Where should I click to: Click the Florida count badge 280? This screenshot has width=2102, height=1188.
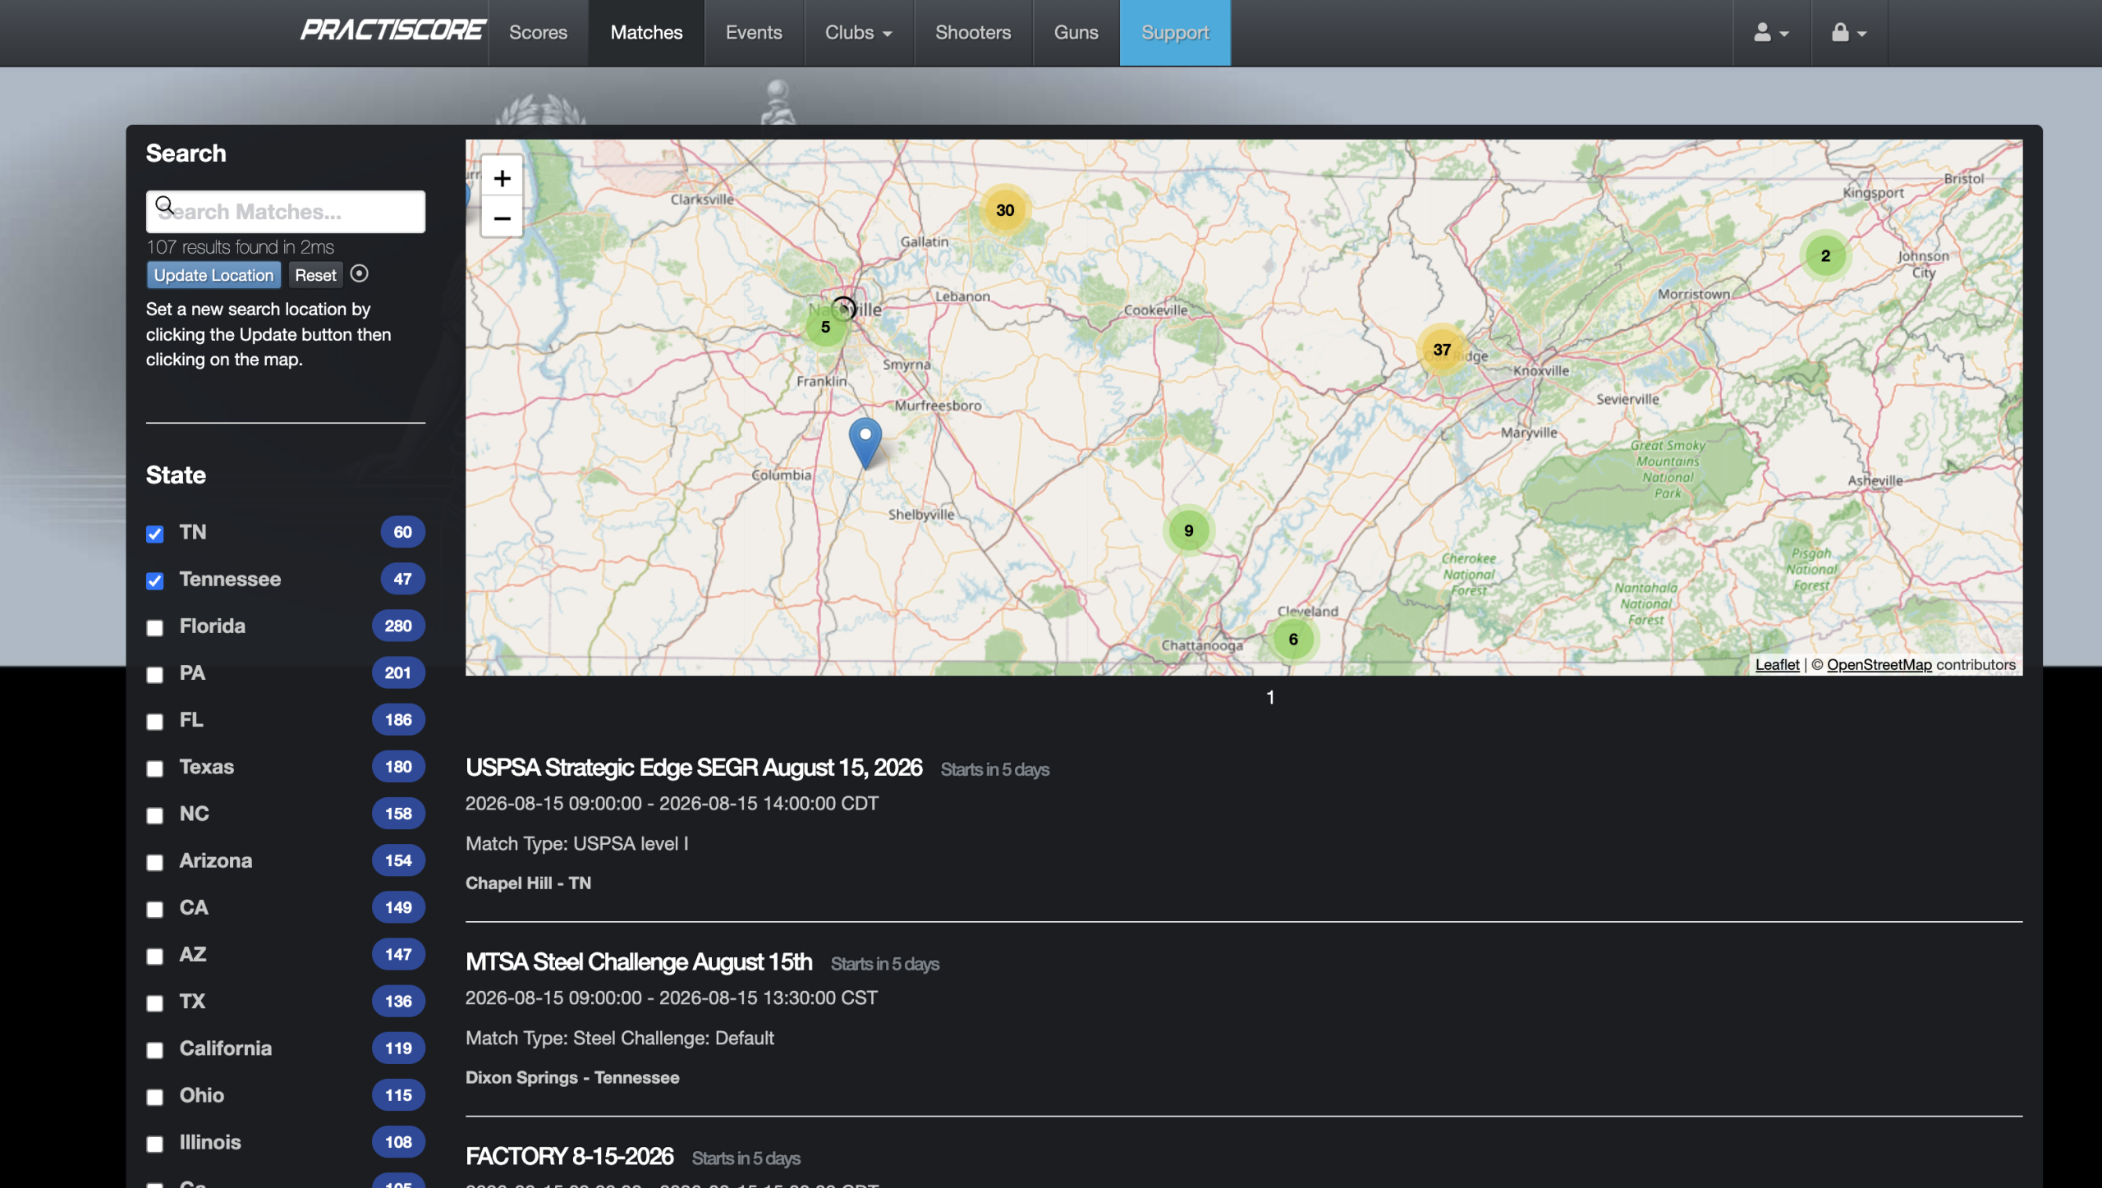coord(398,626)
